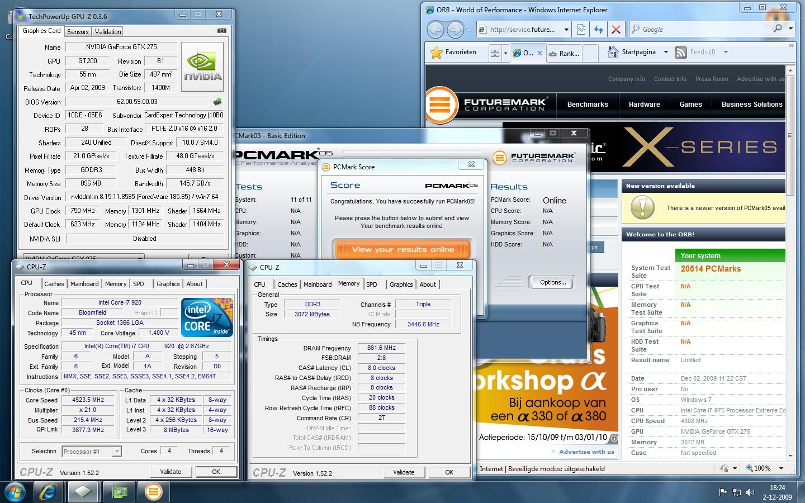Click the new version warning icon

642,207
